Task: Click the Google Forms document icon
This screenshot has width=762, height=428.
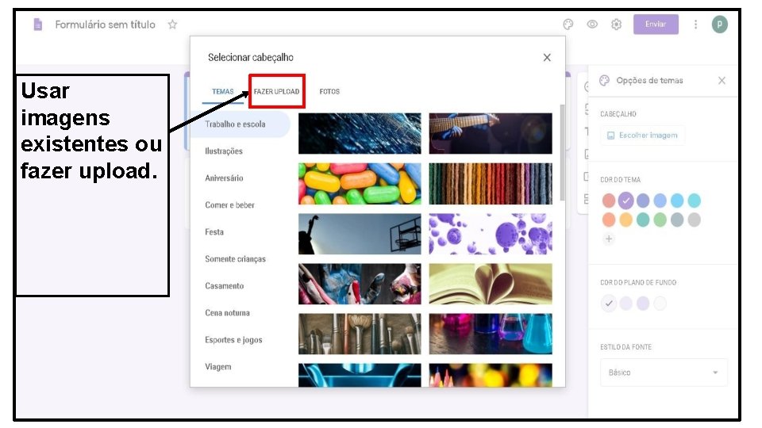Action: (38, 25)
